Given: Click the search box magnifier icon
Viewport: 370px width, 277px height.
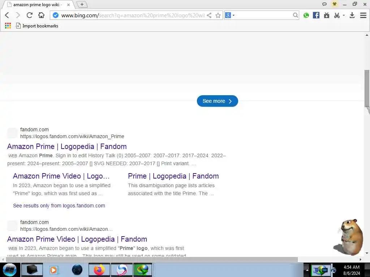Looking at the screenshot, I should [x=295, y=15].
